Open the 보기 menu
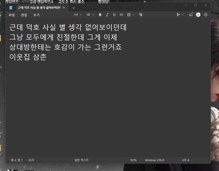The height and width of the screenshot is (171, 219). tap(36, 15)
